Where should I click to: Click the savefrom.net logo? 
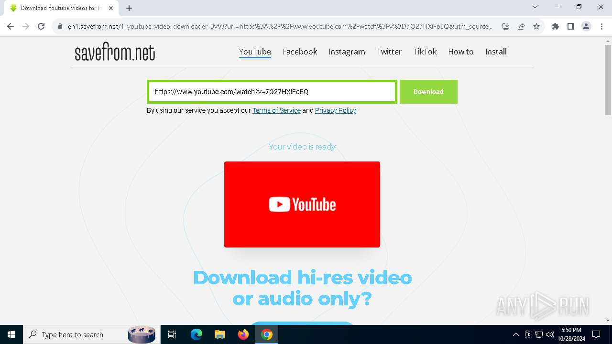115,53
